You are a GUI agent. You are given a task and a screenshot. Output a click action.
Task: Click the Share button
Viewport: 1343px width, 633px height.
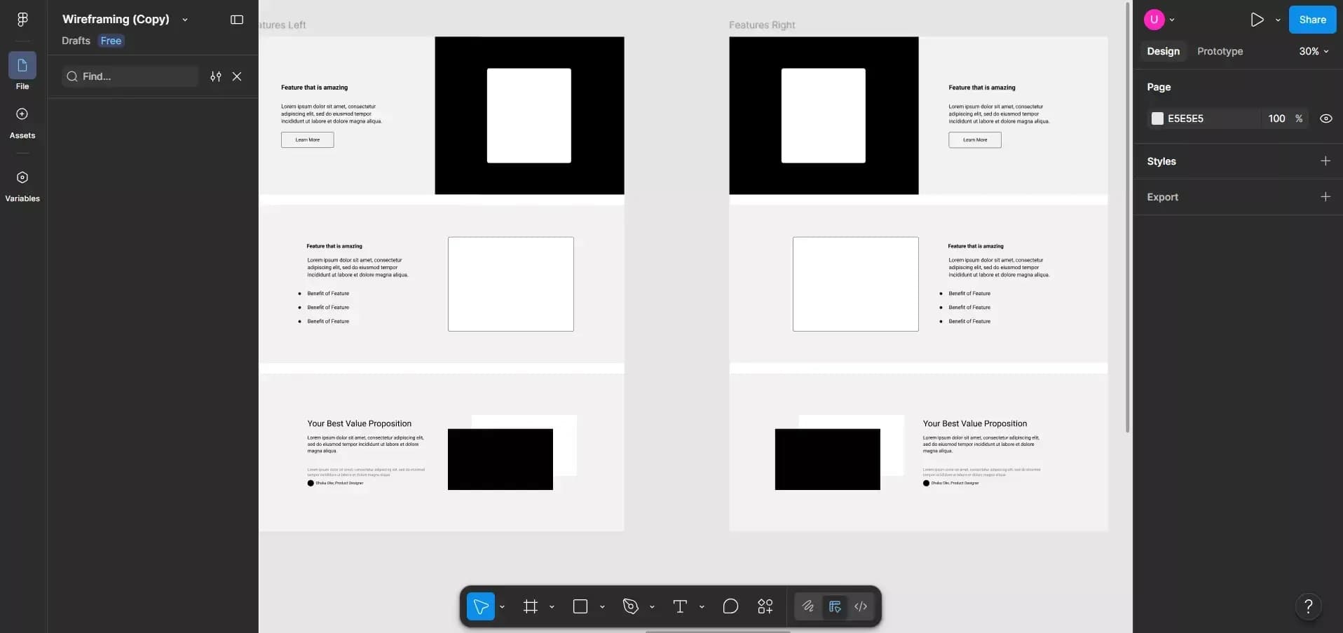click(x=1312, y=20)
